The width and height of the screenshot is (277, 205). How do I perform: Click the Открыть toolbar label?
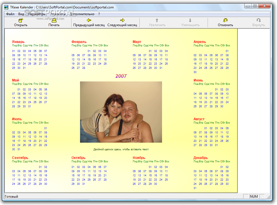[21, 25]
